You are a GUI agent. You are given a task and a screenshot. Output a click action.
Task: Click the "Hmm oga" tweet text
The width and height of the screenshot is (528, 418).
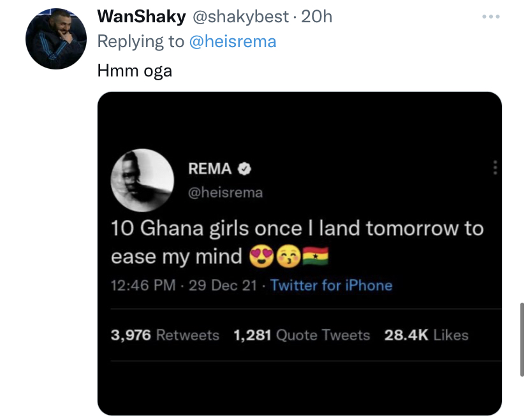[x=135, y=70]
